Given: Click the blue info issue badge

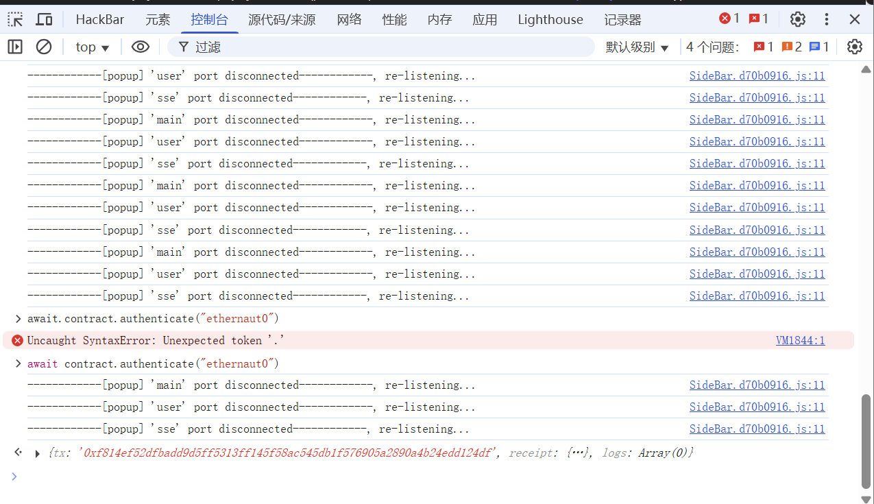Looking at the screenshot, I should 819,47.
